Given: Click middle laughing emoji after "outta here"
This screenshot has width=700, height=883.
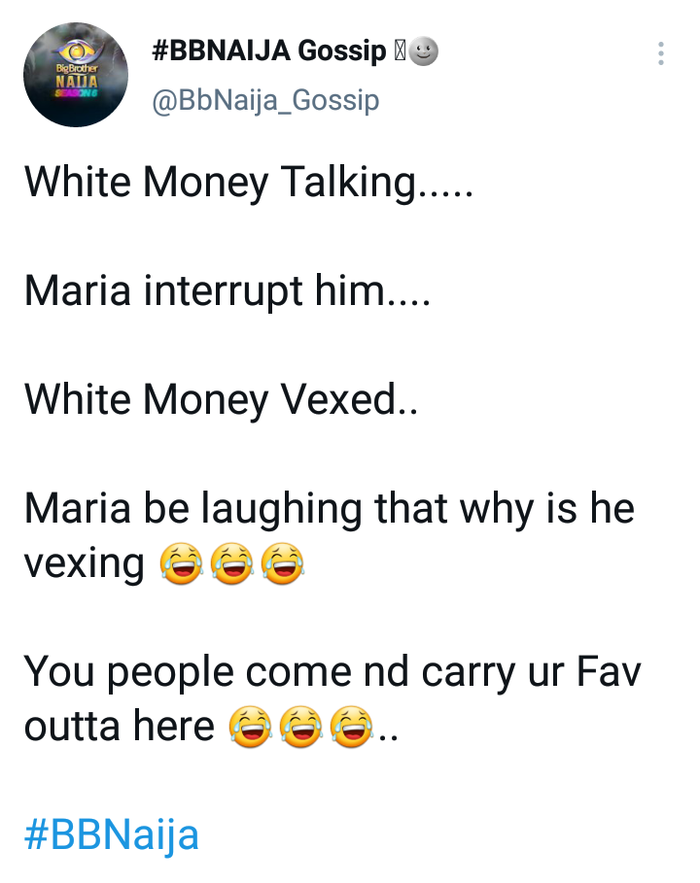Looking at the screenshot, I should pos(301,727).
